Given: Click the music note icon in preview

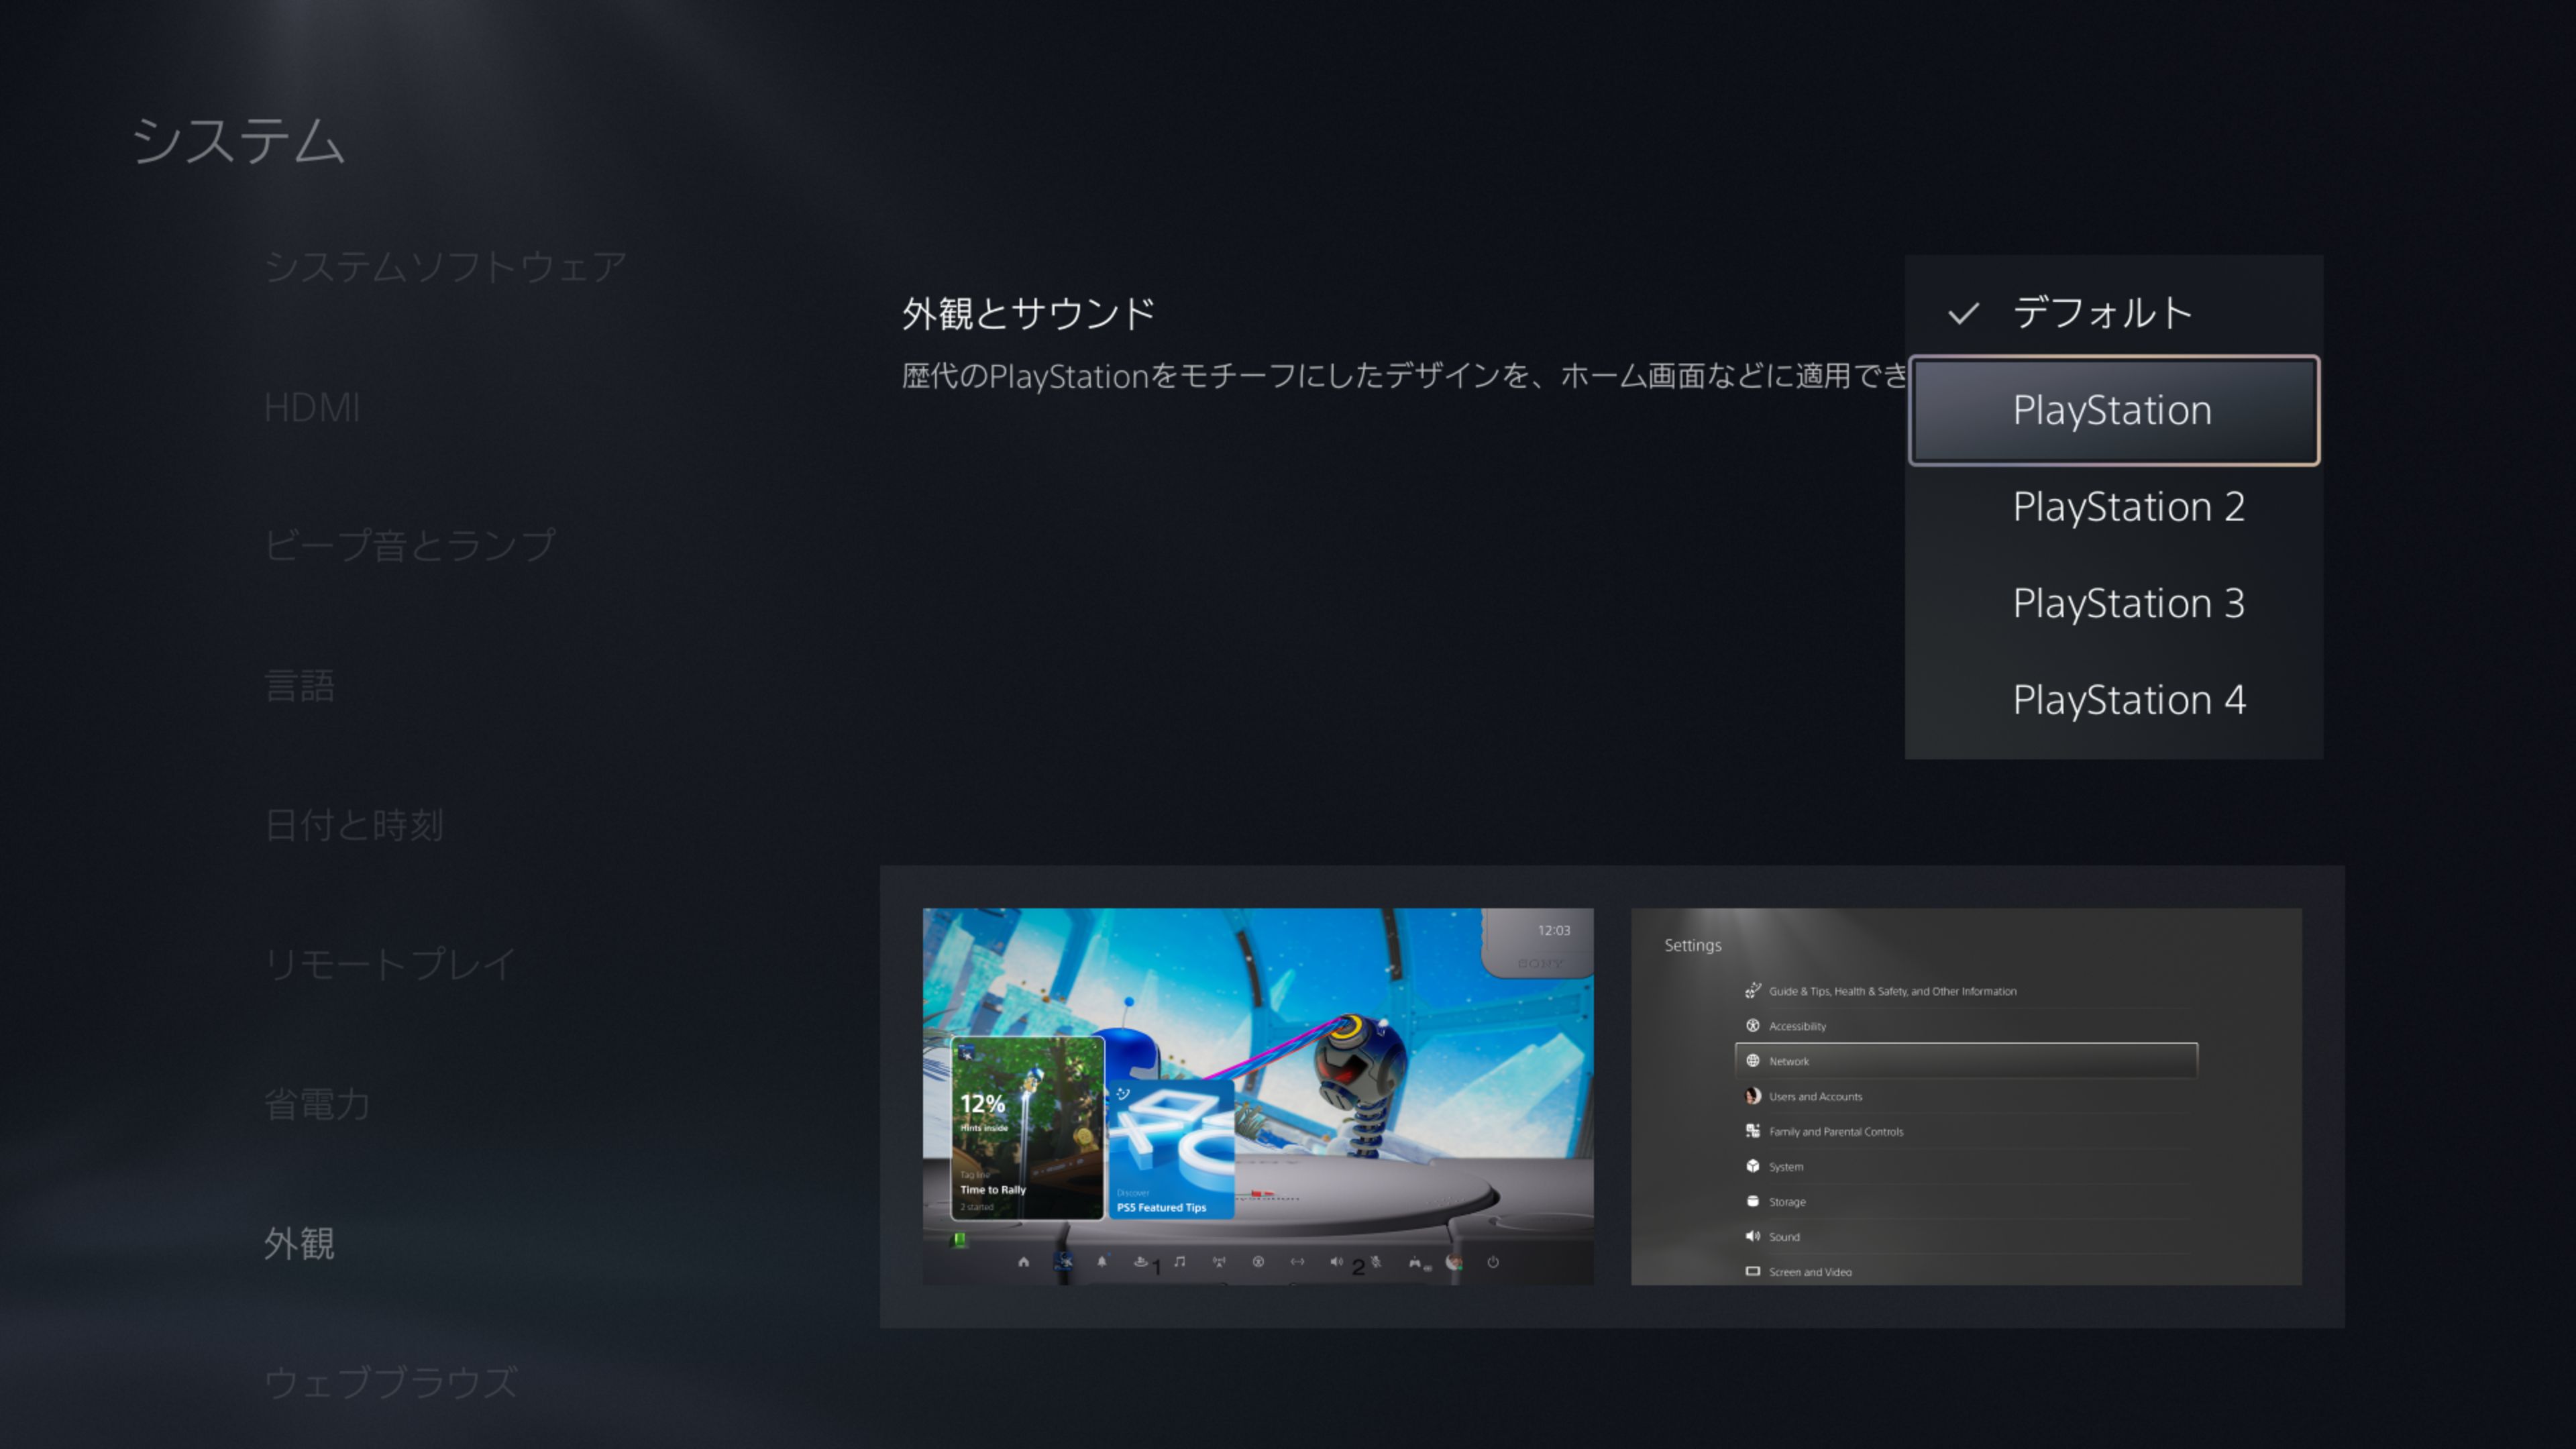Looking at the screenshot, I should tap(1180, 1262).
